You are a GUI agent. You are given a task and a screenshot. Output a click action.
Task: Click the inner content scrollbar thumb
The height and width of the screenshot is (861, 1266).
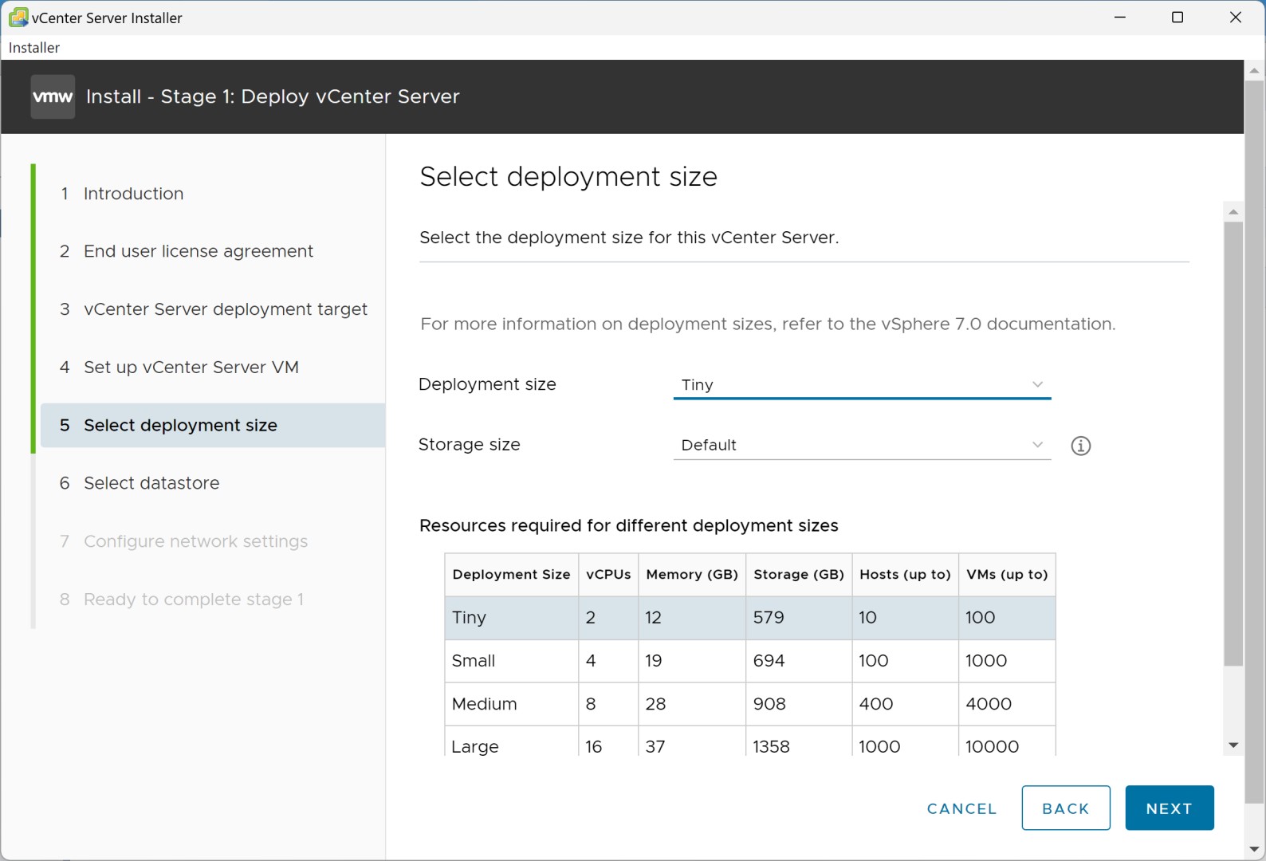pyautogui.click(x=1233, y=444)
